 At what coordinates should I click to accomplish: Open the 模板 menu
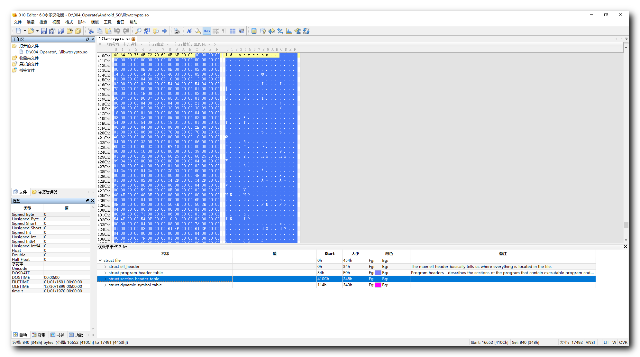click(95, 22)
